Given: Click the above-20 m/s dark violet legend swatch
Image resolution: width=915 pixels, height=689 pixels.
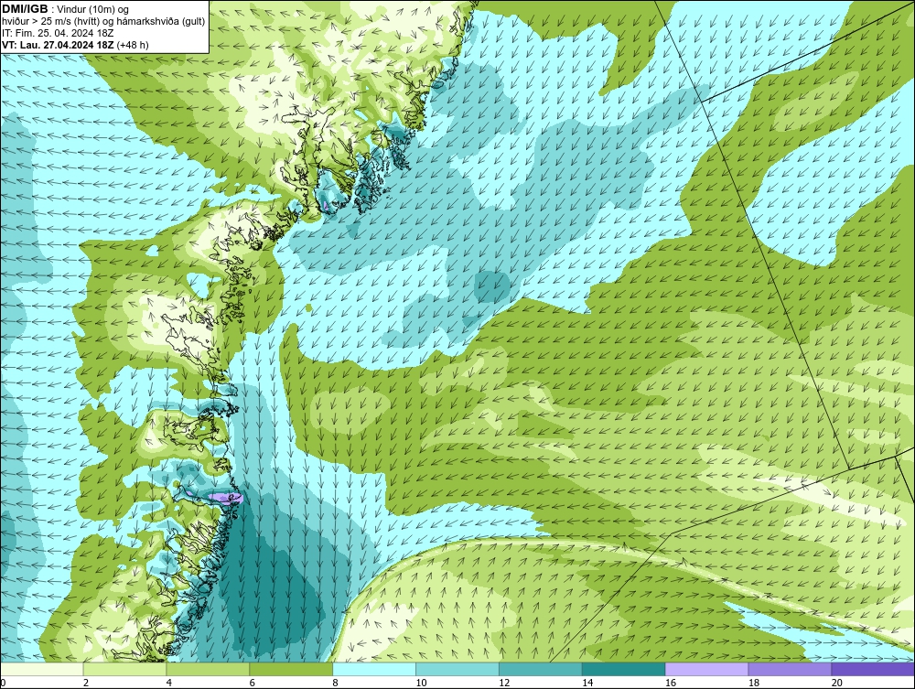Looking at the screenshot, I should click(x=873, y=669).
